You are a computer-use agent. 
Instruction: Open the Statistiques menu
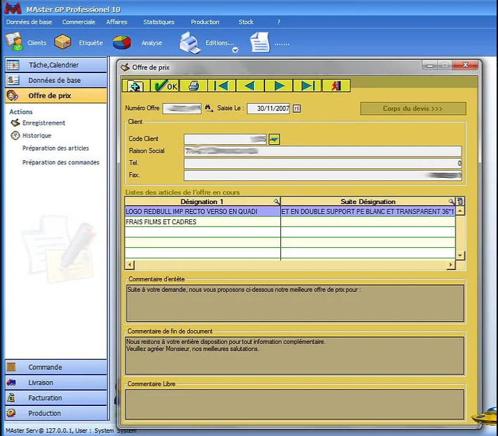pos(159,22)
